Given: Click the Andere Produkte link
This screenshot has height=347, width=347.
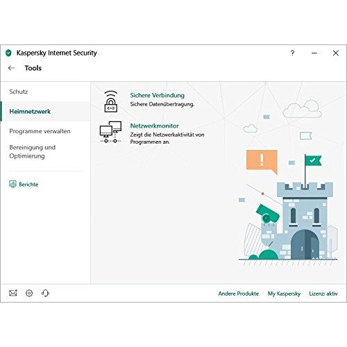Looking at the screenshot, I should coord(239,294).
